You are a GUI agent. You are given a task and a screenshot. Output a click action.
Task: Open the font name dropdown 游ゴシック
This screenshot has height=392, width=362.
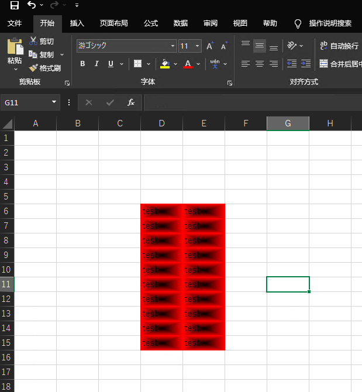point(173,46)
